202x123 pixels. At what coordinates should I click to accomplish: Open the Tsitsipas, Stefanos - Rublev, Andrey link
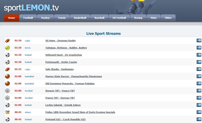click(x=66, y=48)
